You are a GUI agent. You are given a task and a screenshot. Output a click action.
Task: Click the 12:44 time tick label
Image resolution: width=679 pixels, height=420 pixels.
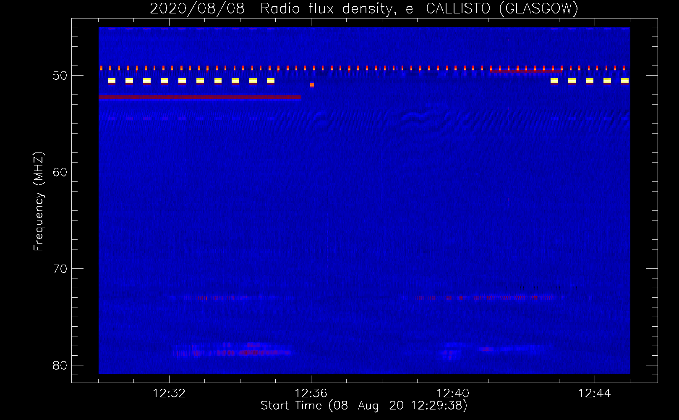point(595,393)
